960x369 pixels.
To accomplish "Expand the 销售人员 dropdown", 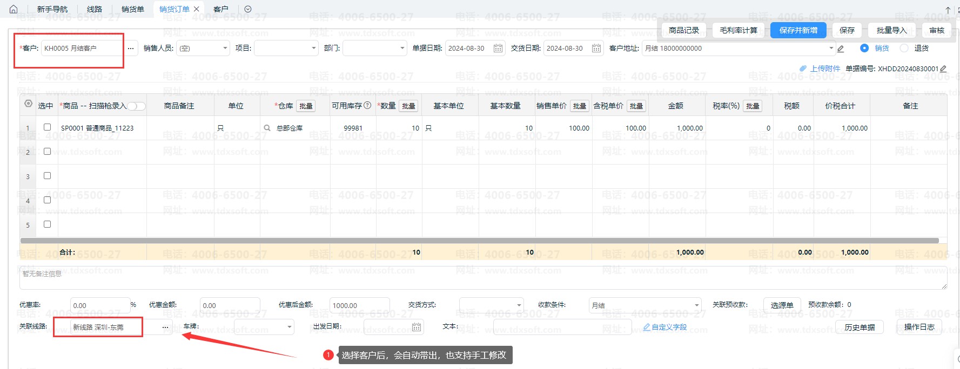I will point(225,49).
